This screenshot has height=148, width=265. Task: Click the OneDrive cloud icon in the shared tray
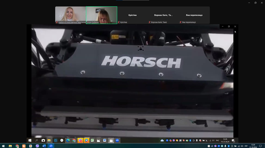tap(162, 140)
